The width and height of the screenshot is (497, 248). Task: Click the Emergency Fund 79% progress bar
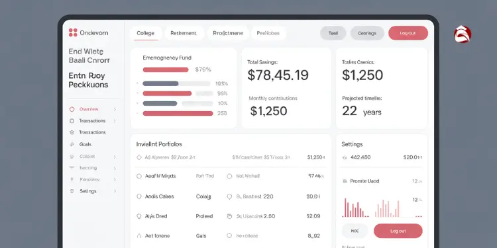(166, 69)
